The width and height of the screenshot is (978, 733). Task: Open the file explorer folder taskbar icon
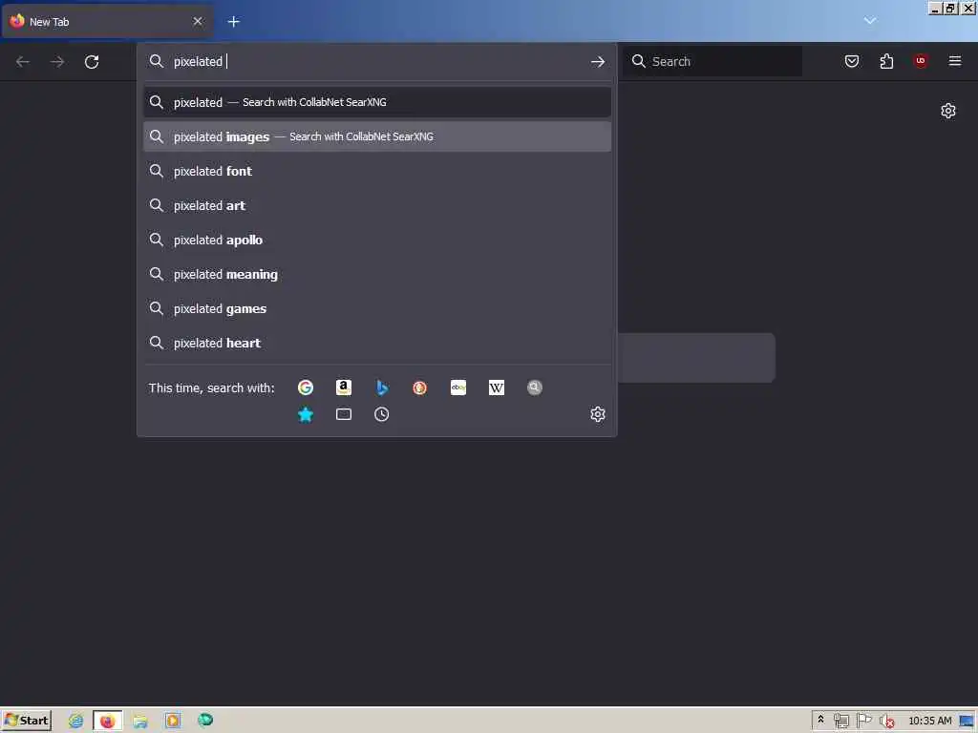coord(140,721)
